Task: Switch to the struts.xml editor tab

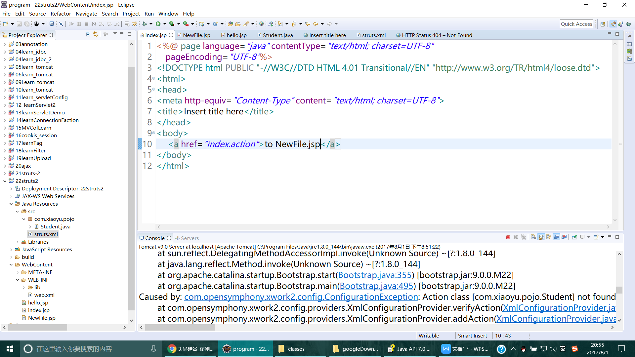Action: 371,35
